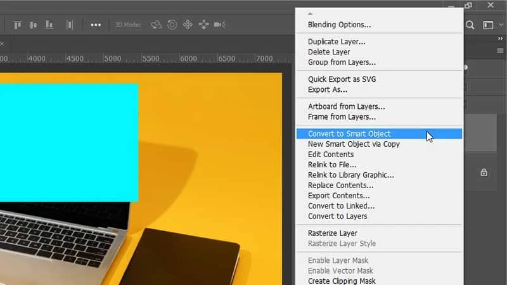
Task: Open the three-dots more options menu
Action: (x=96, y=25)
